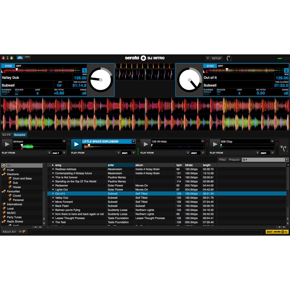Select previous play-from point for 120 Hi-Hats
The height and width of the screenshot is (290, 290).
[188, 153]
